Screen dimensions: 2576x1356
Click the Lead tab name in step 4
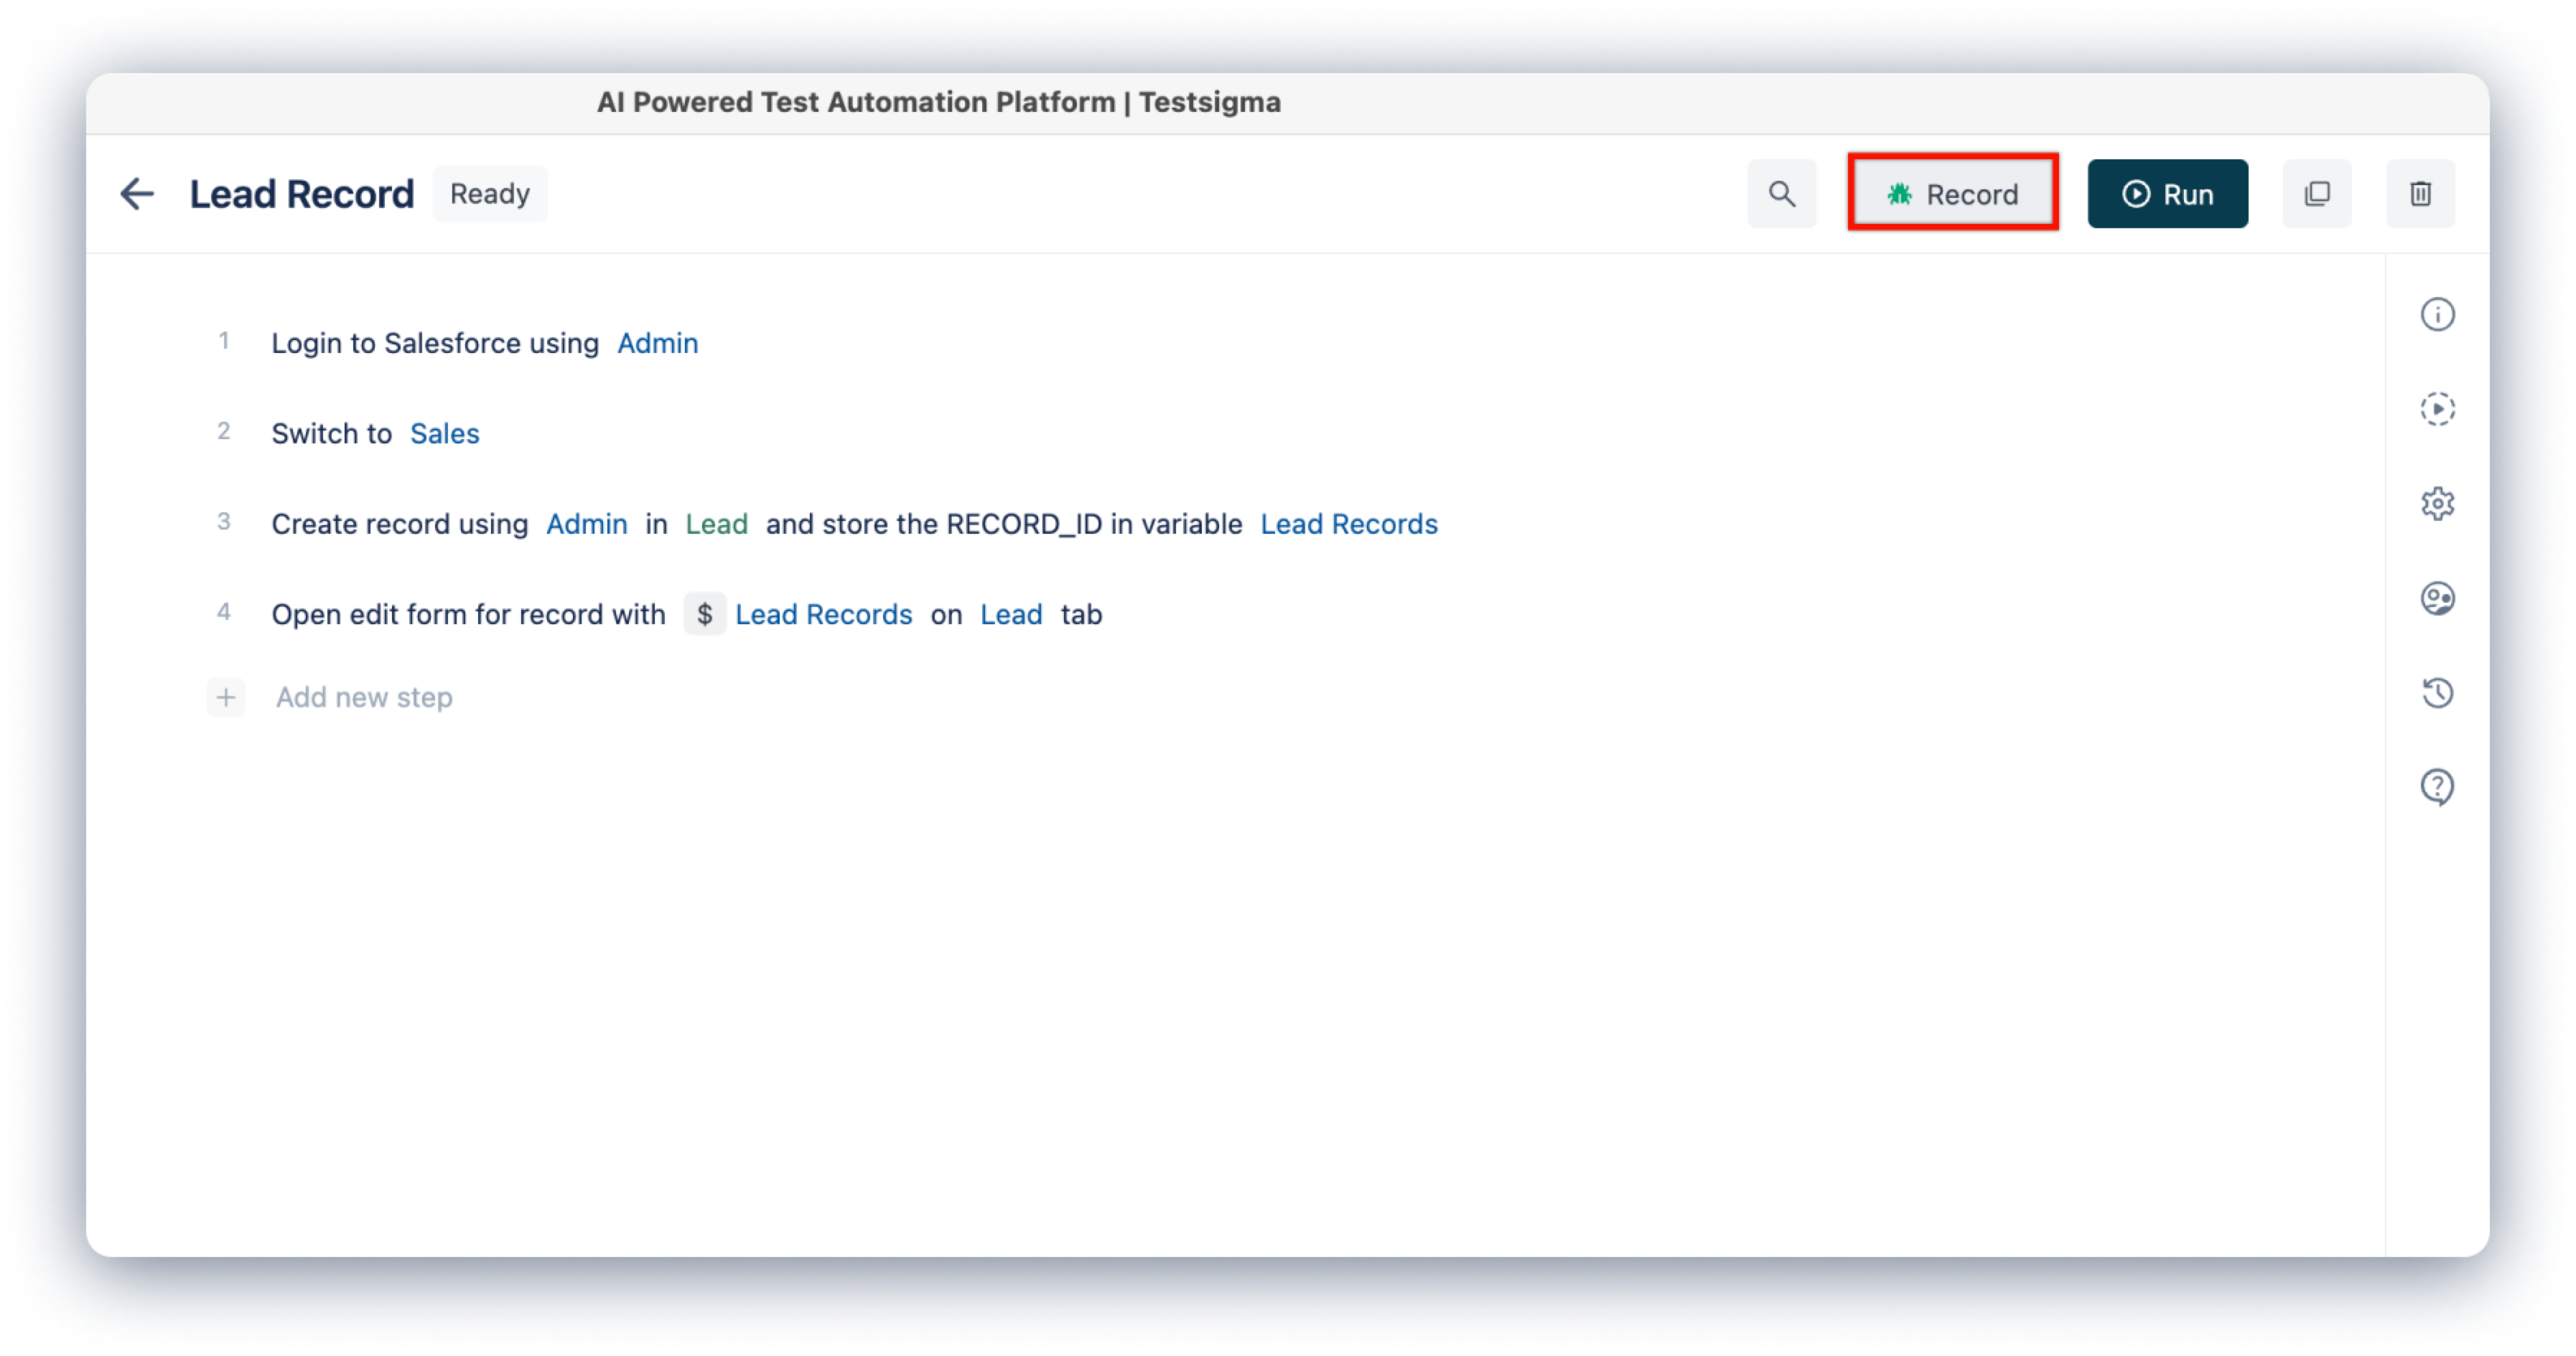(x=1010, y=615)
